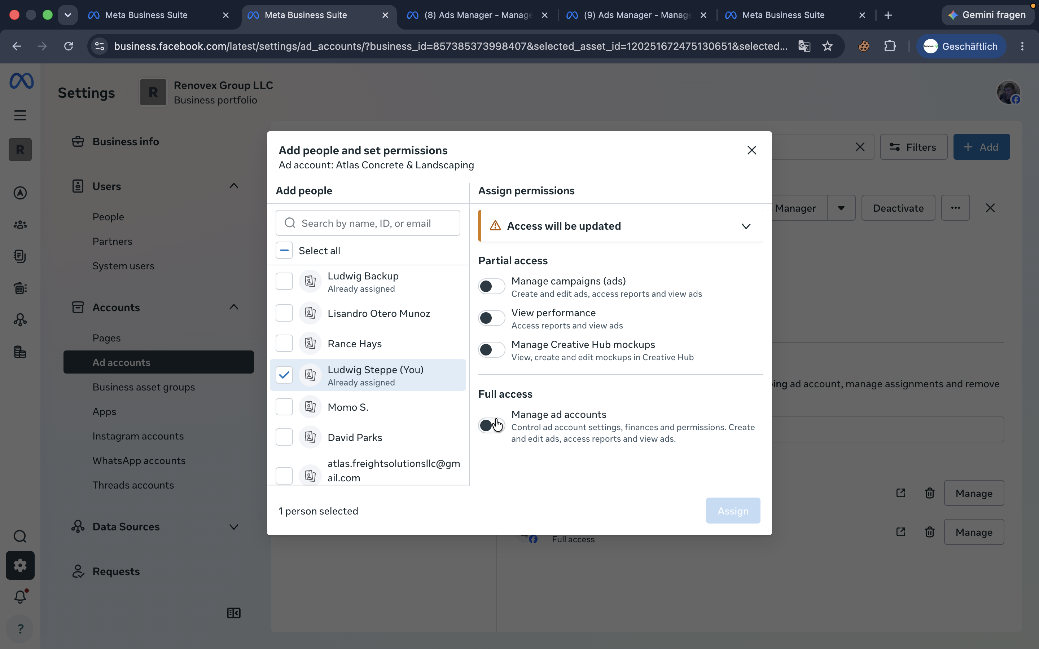Click the three-dots more options button
Viewport: 1039px width, 649px height.
pyautogui.click(x=955, y=208)
